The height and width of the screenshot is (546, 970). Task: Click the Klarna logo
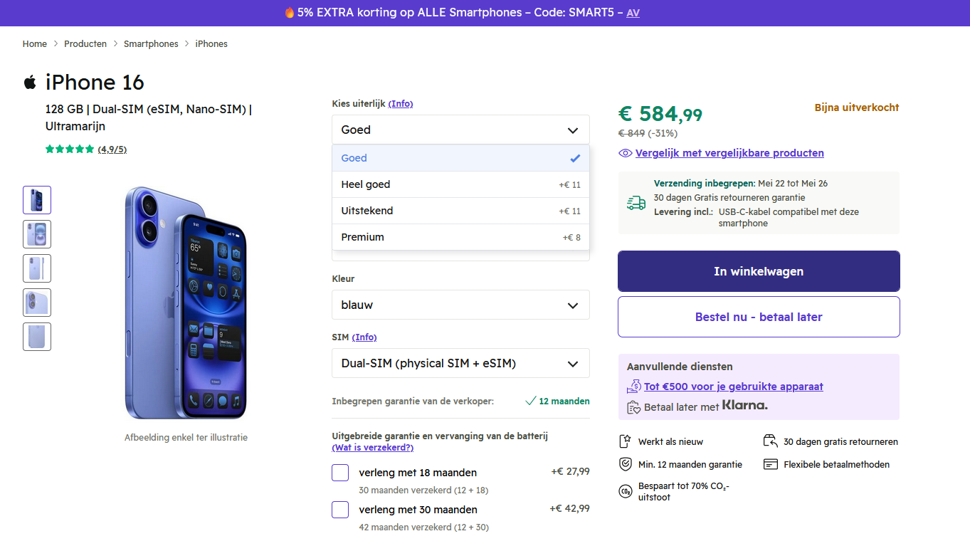[745, 405]
